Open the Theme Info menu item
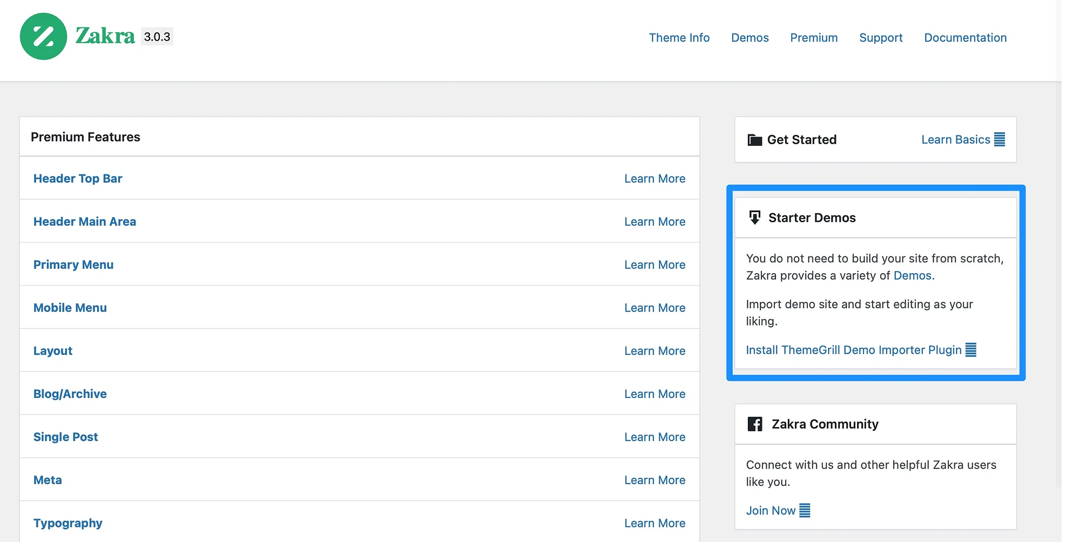The image size is (1080, 542). [679, 38]
